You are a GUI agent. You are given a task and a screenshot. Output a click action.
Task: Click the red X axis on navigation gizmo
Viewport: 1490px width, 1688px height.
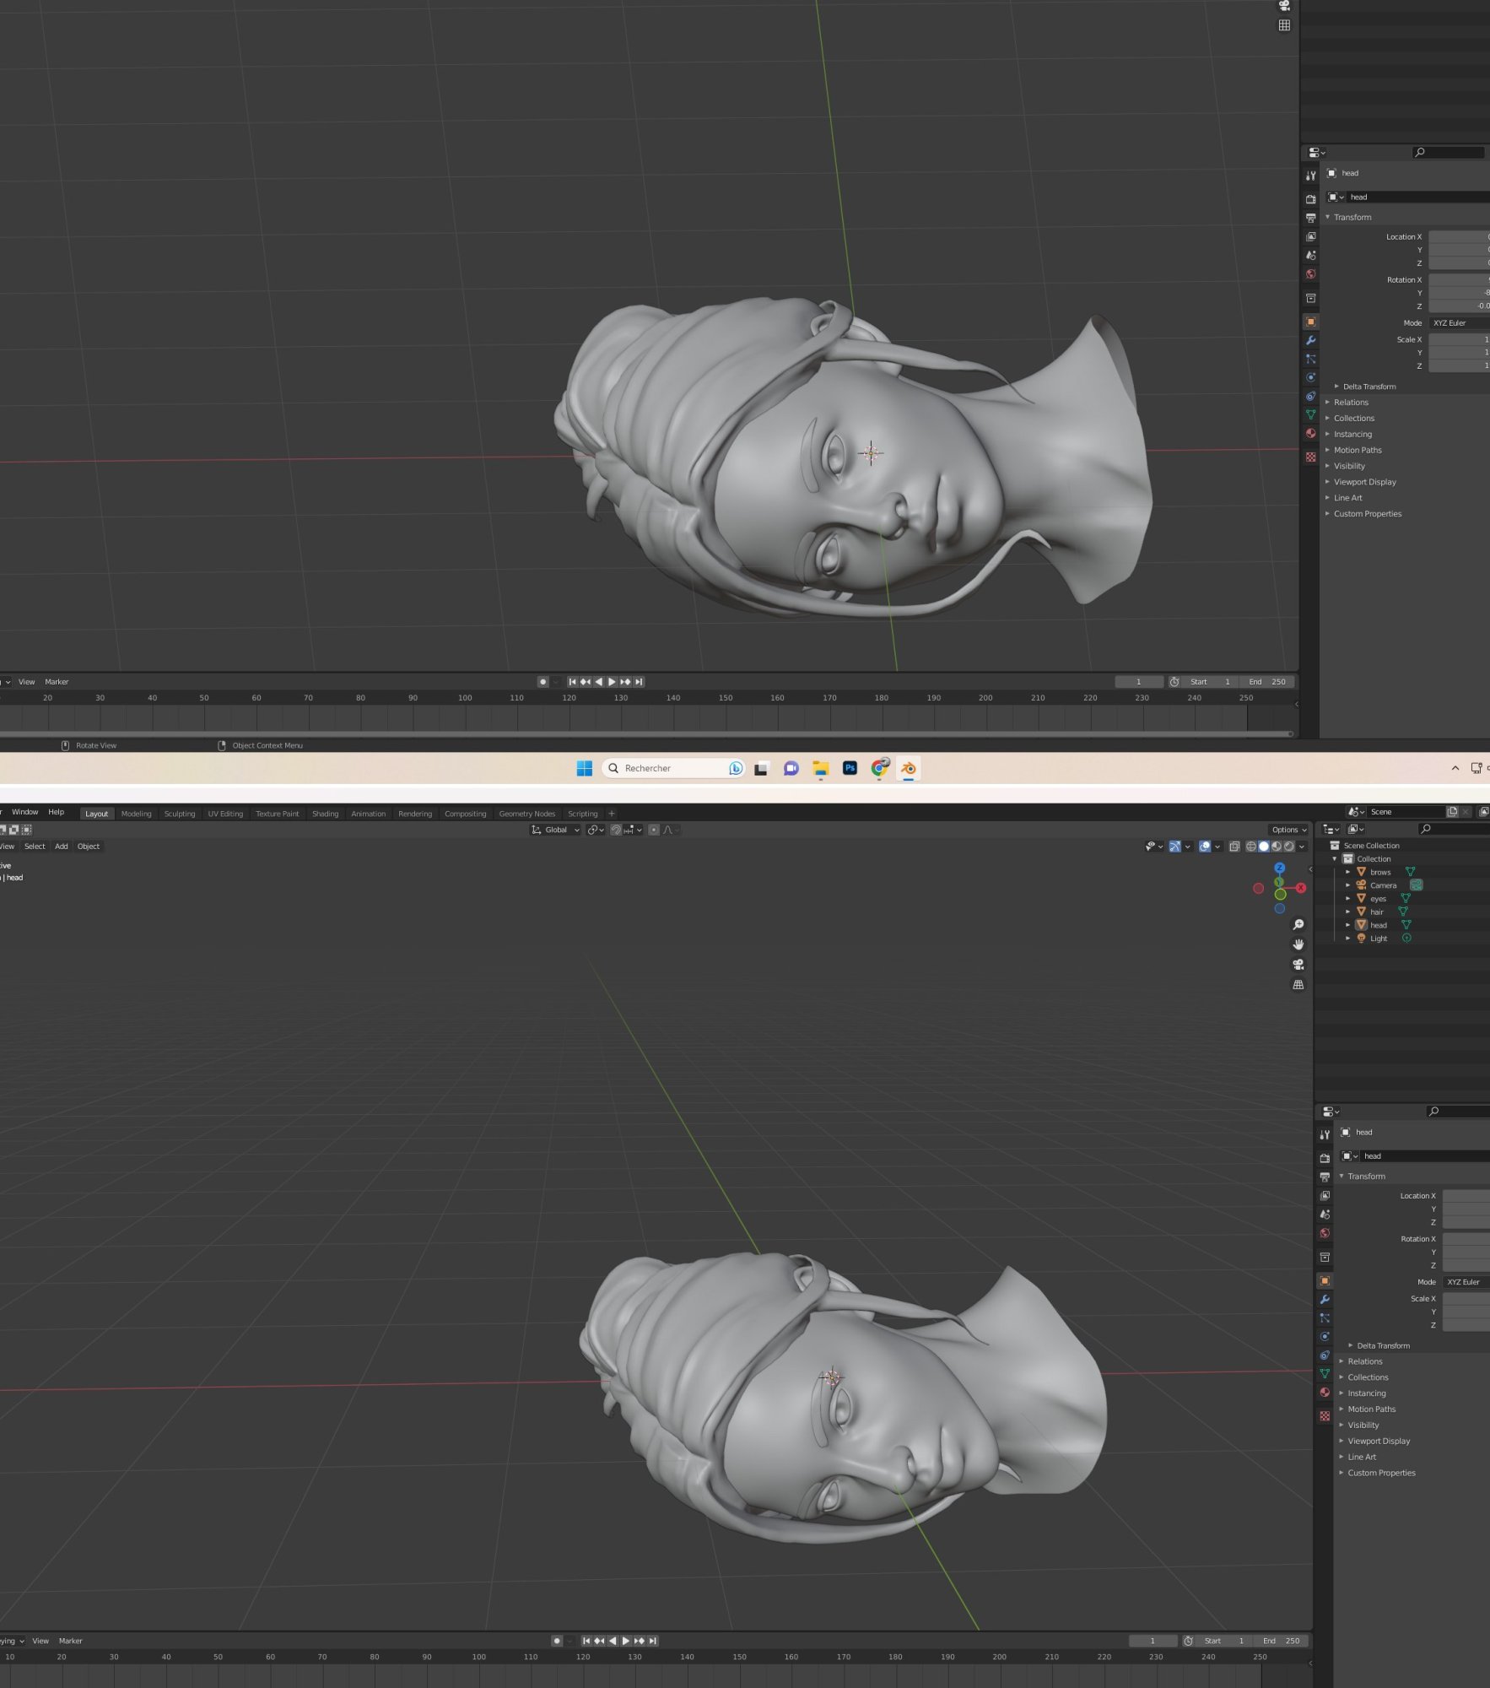coord(1301,888)
